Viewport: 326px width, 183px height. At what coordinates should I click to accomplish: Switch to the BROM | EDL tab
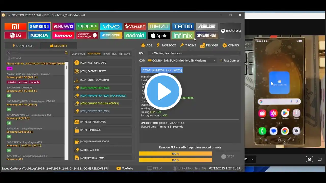[110, 54]
